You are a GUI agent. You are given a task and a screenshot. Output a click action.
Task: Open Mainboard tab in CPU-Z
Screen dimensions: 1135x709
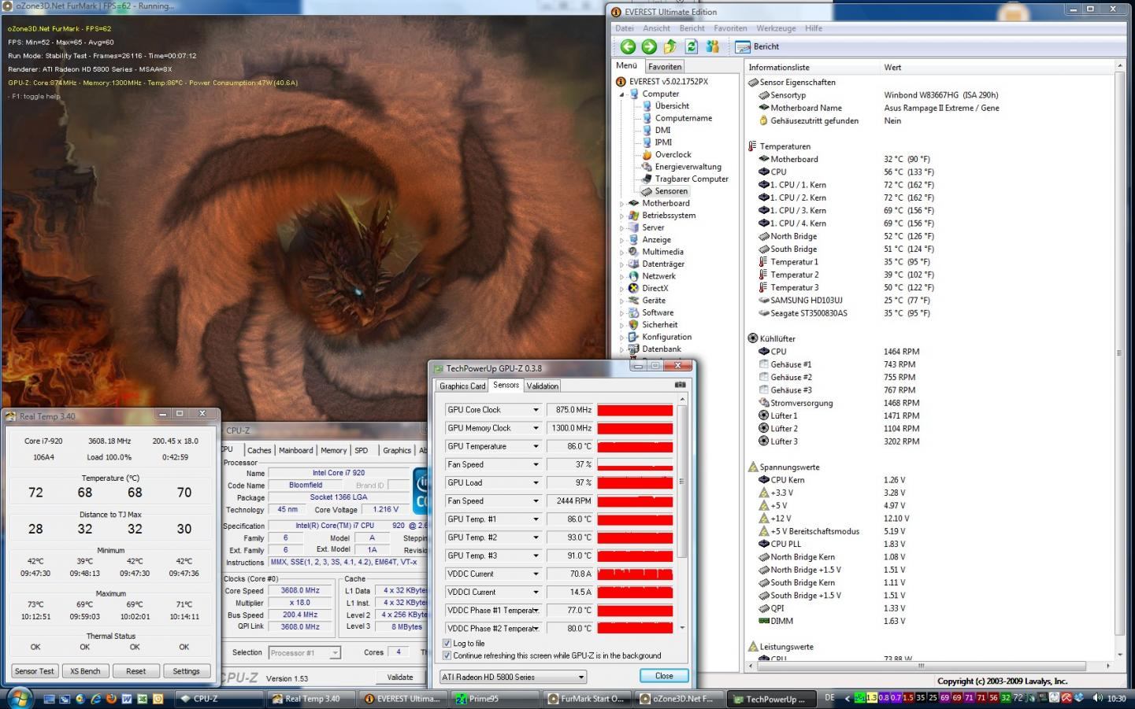click(x=295, y=450)
